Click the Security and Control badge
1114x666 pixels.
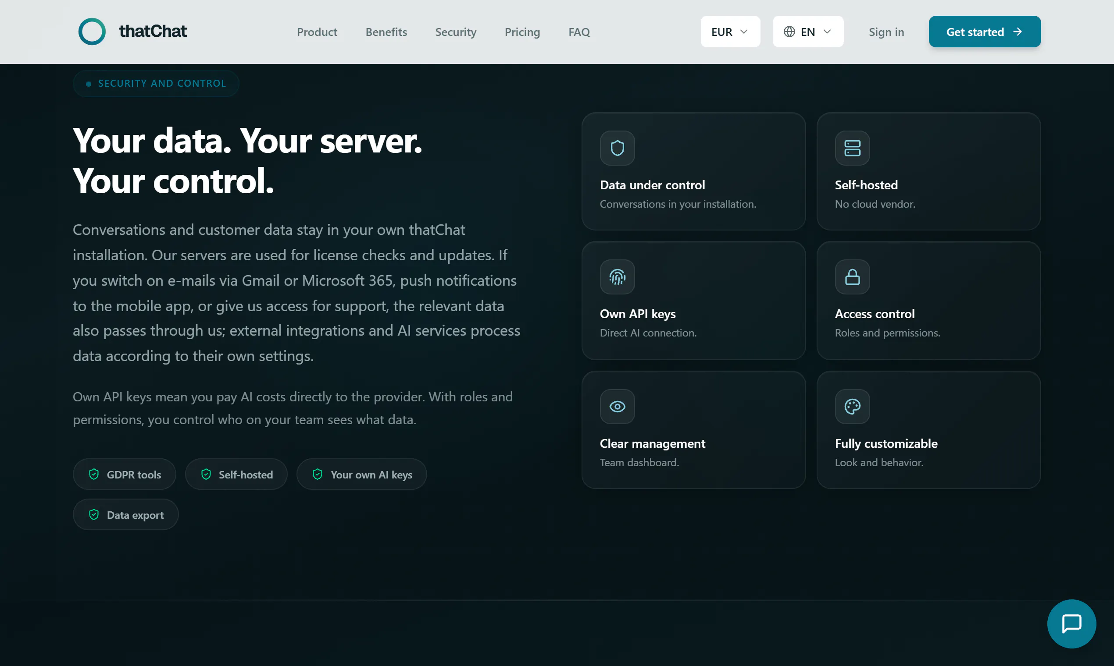[x=156, y=84]
